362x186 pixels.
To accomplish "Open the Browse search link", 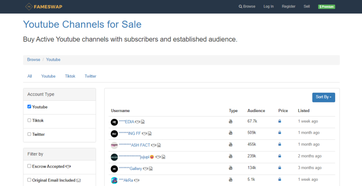I will click(x=247, y=6).
